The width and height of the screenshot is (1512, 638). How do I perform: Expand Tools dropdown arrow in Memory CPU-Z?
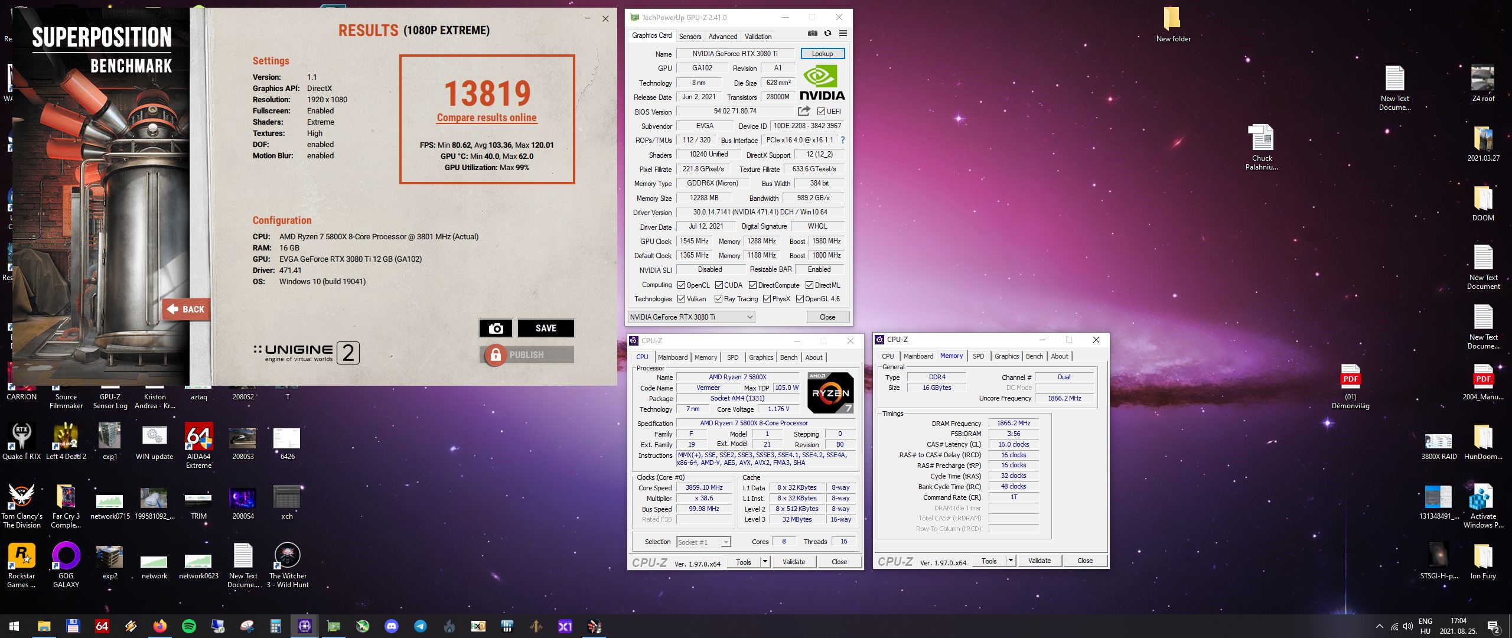tap(1011, 561)
